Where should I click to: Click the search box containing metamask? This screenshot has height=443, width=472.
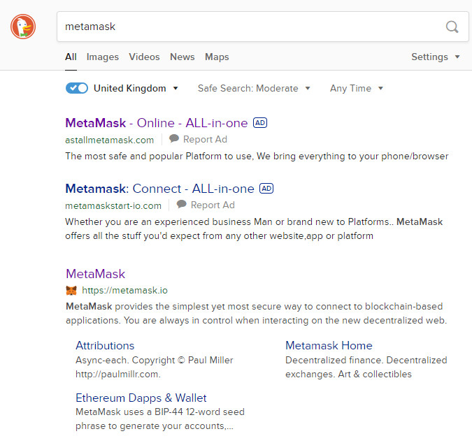[245, 27]
